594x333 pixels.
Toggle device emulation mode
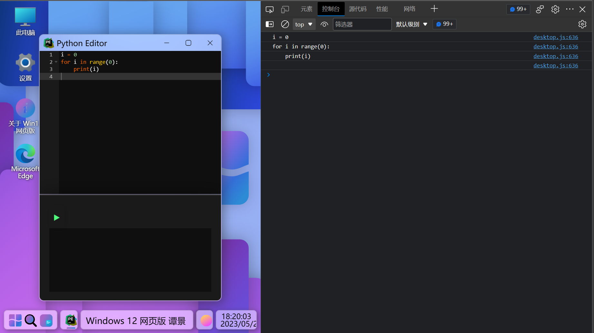[x=285, y=9]
